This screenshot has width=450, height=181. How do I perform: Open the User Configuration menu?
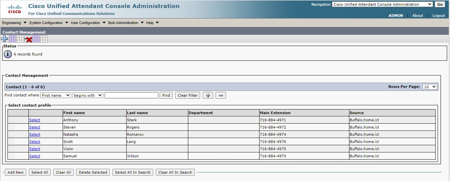88,23
